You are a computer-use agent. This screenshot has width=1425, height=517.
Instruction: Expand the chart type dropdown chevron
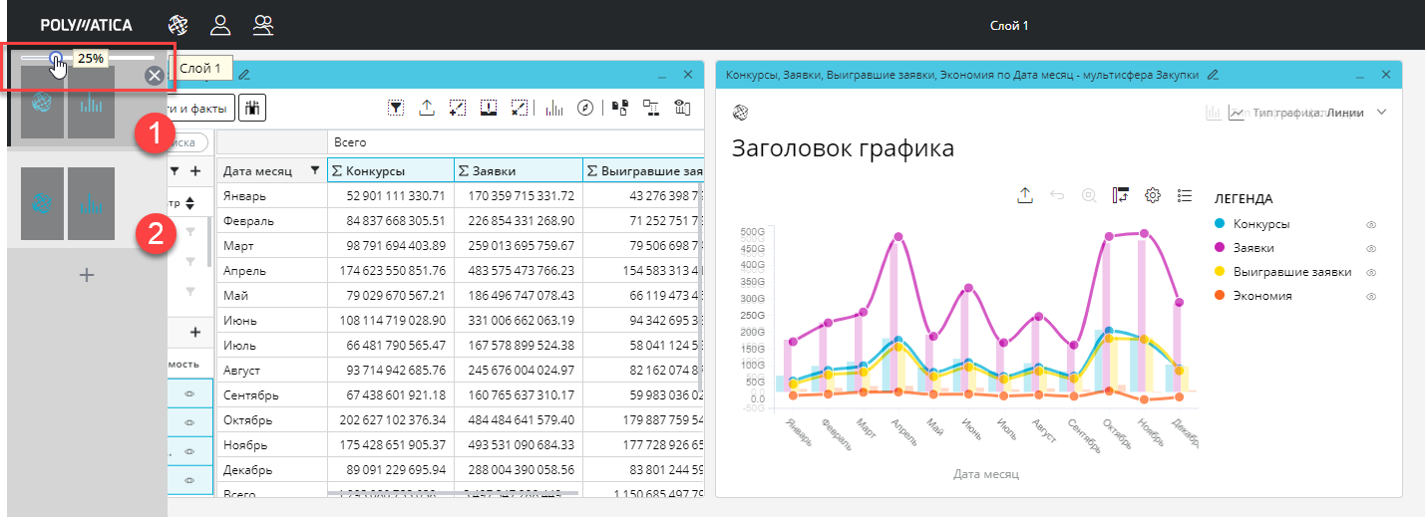pos(1381,113)
